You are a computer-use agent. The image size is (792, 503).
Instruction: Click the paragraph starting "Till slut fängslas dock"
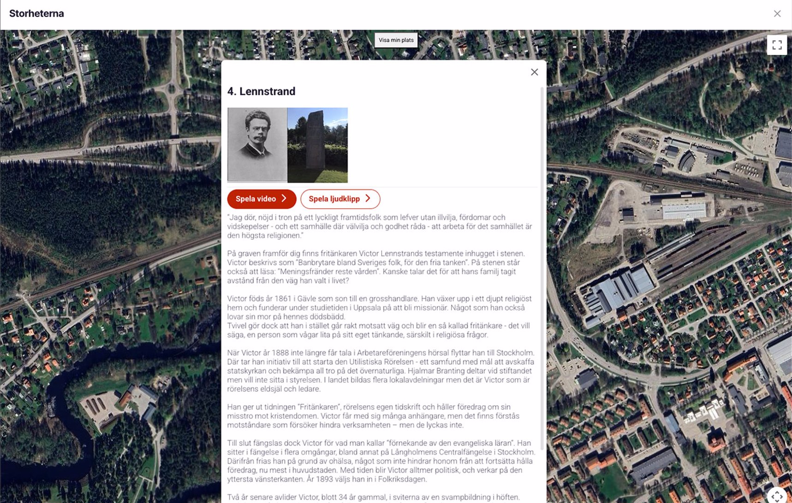click(381, 461)
